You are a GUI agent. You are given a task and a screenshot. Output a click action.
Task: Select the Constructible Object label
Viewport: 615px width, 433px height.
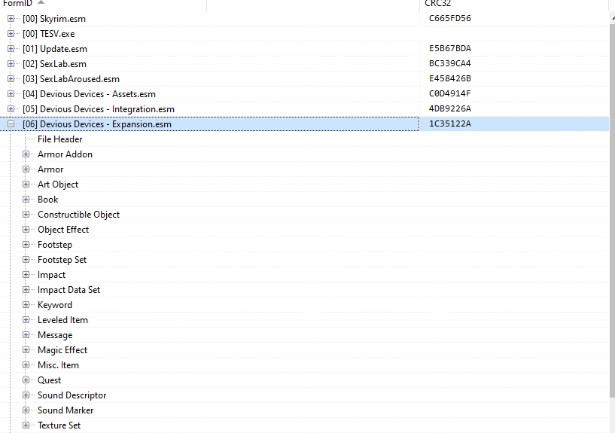pyautogui.click(x=79, y=215)
